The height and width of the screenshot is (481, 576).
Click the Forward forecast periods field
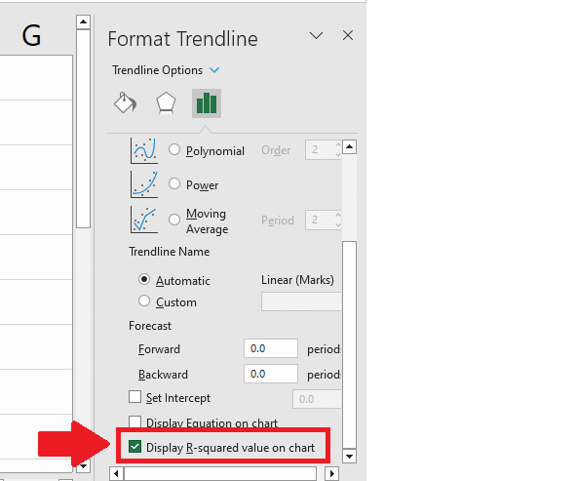271,348
